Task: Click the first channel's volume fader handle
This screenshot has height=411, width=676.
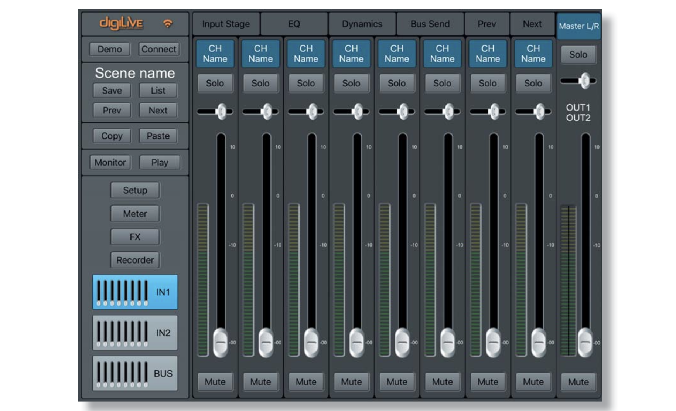Action: click(221, 343)
